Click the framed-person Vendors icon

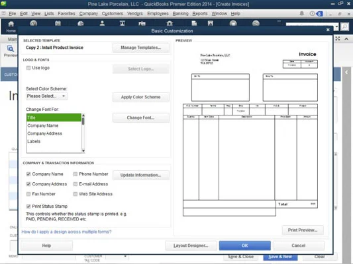(123, 23)
